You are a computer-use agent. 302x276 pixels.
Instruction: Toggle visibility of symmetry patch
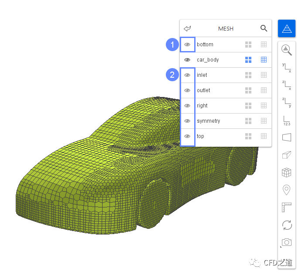coord(187,121)
